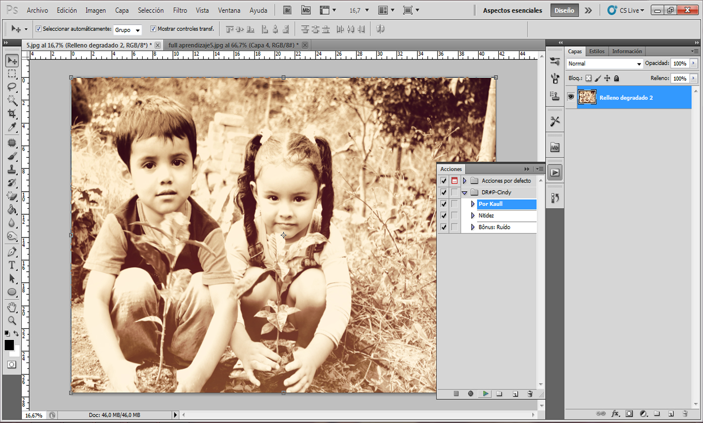Image resolution: width=703 pixels, height=423 pixels.
Task: Select the Zoom tool in toolbox
Action: click(12, 320)
